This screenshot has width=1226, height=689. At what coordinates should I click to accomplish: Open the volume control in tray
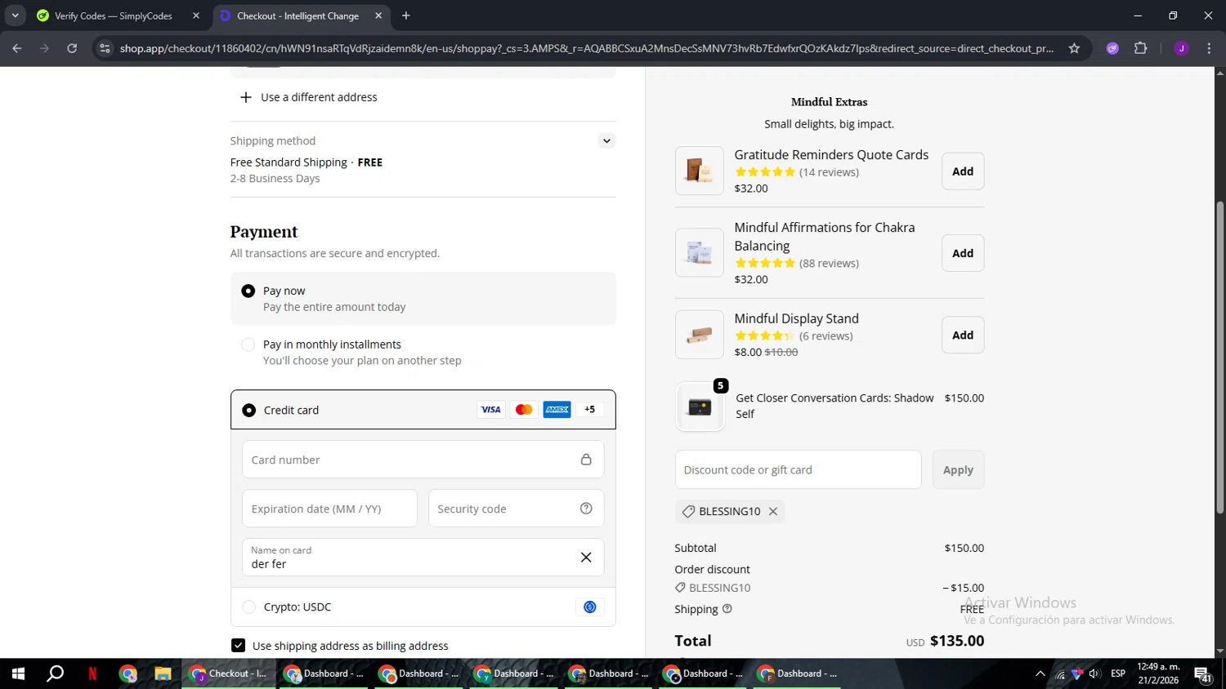click(1094, 673)
